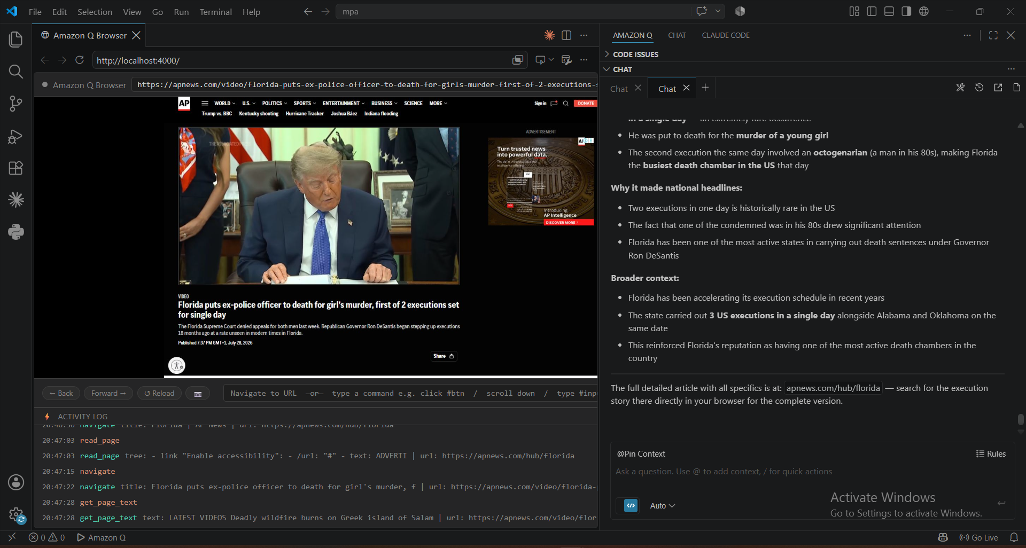Expand the CODE ISSUES section
This screenshot has width=1026, height=548.
click(x=635, y=54)
